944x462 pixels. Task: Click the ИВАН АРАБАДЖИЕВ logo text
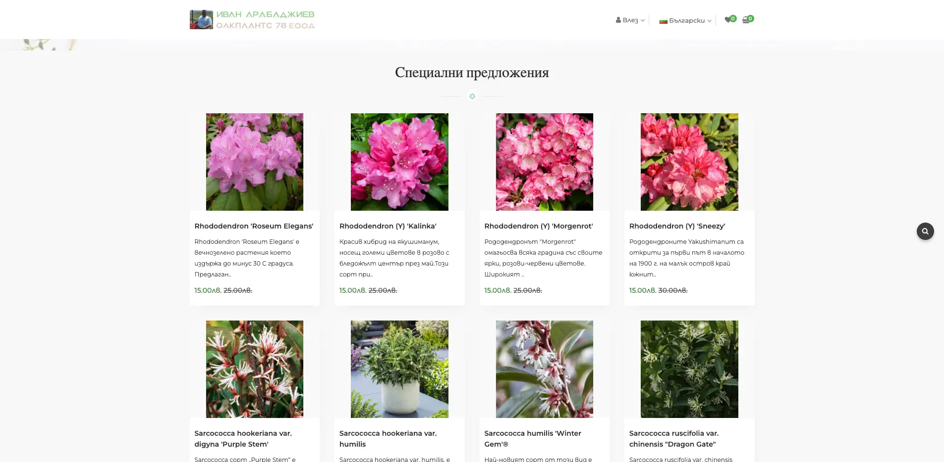click(265, 14)
